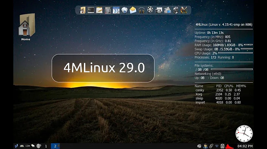Click the Frequency (in MHz) line

(x=212, y=37)
